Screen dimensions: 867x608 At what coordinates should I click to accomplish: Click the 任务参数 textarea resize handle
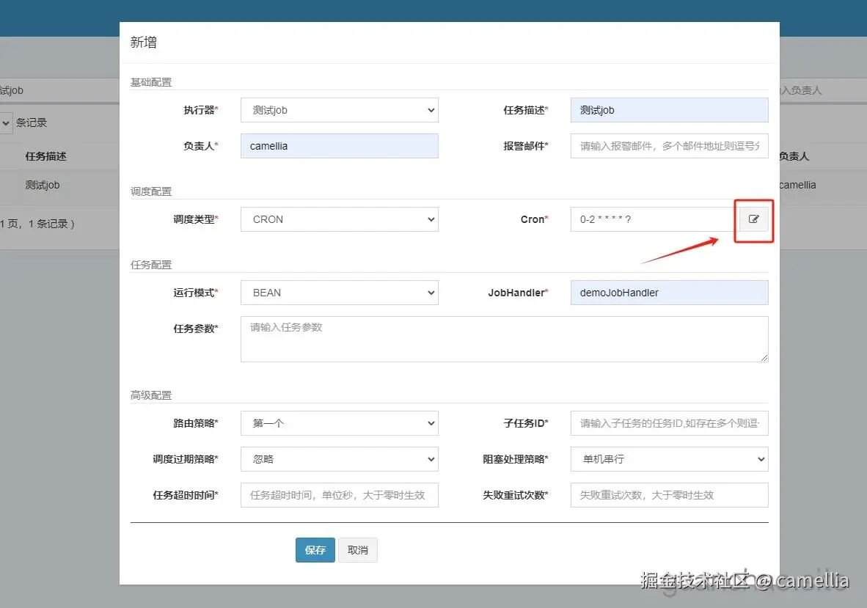pos(764,358)
